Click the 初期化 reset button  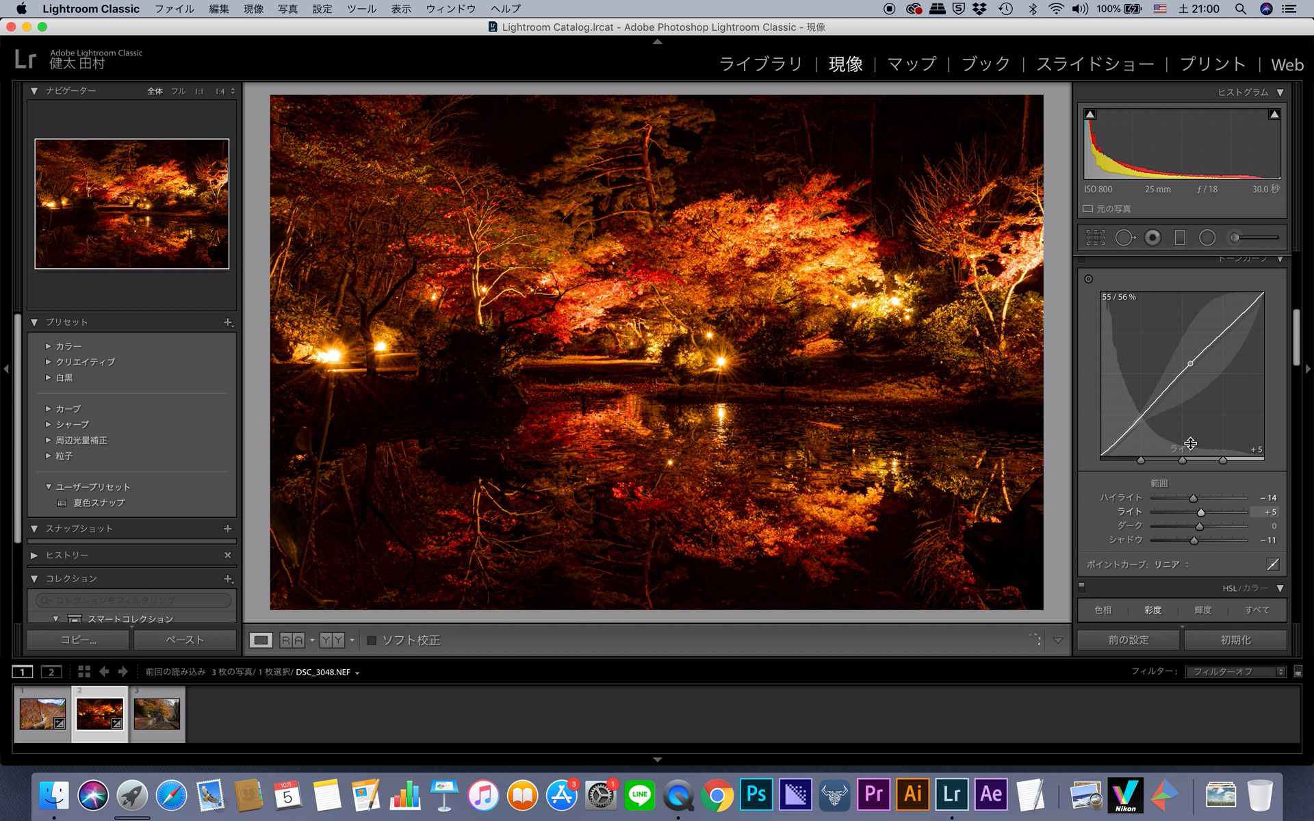click(x=1237, y=640)
